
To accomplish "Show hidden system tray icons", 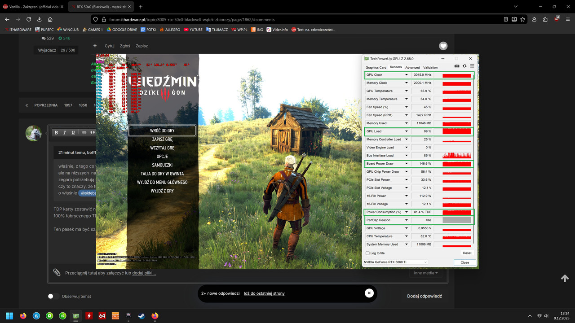I will click(530, 316).
